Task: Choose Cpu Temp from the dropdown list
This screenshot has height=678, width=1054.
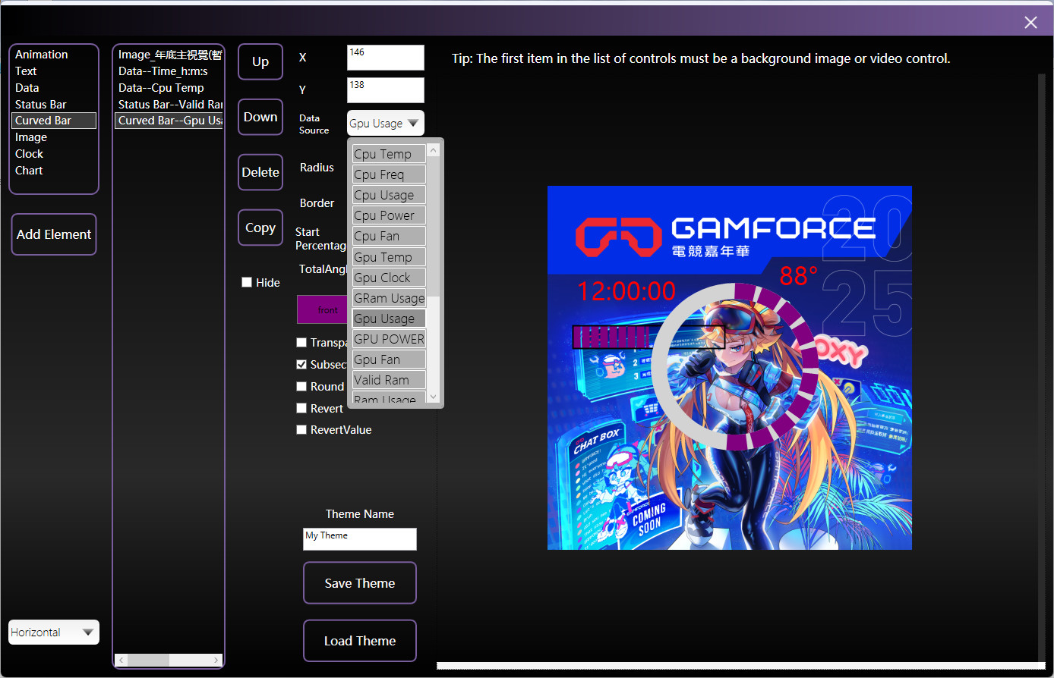Action: pyautogui.click(x=388, y=154)
